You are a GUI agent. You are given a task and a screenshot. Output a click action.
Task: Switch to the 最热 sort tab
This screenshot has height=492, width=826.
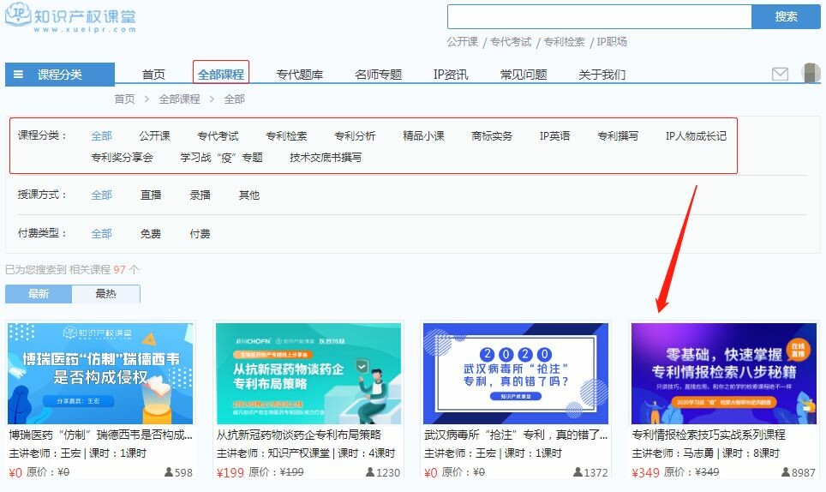pos(106,294)
